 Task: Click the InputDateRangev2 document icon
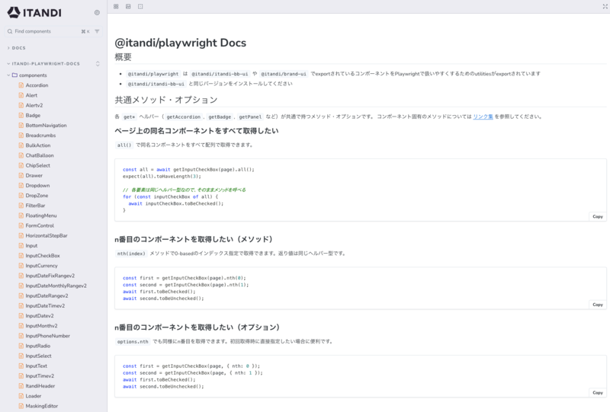(x=21, y=295)
